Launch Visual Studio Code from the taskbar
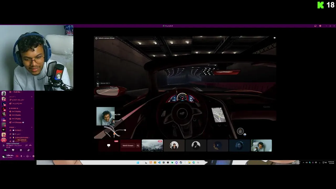 point(159,162)
